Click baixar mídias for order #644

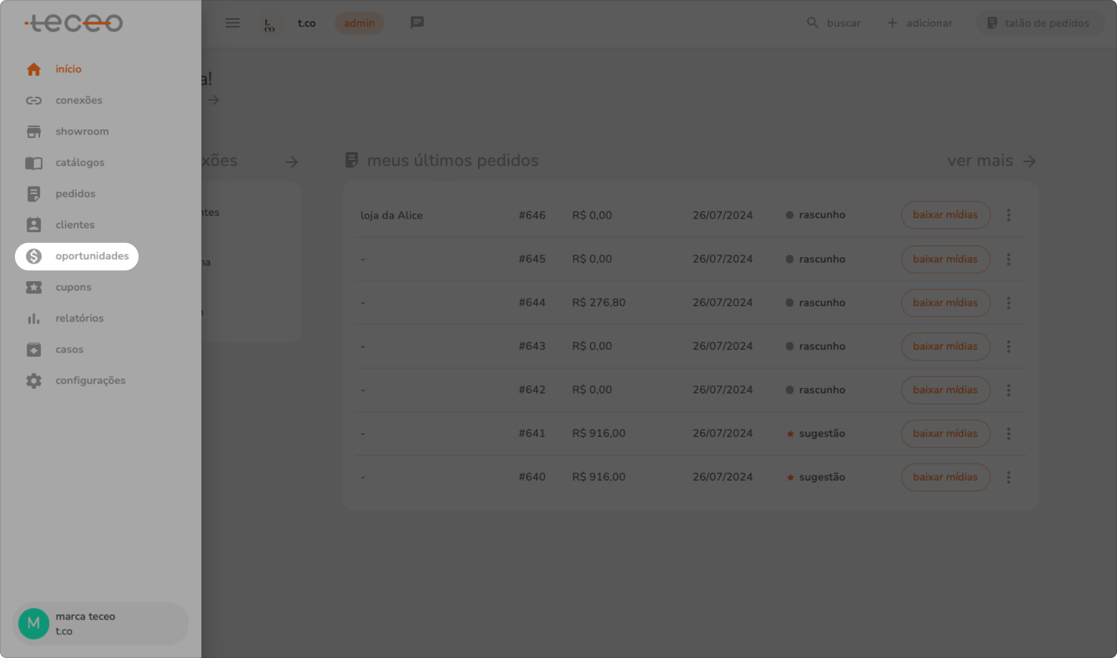(945, 302)
